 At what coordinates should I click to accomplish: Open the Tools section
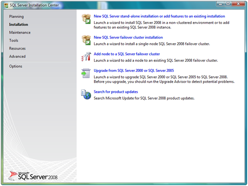coord(14,40)
